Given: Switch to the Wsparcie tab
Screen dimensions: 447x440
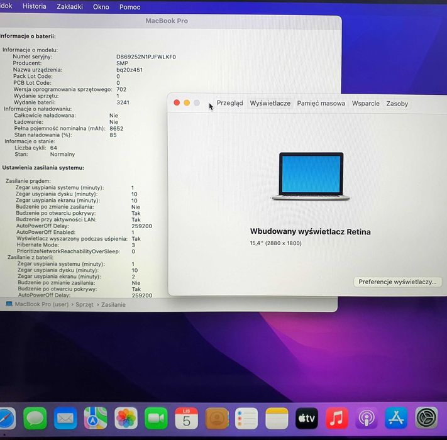Looking at the screenshot, I should click(x=365, y=104).
